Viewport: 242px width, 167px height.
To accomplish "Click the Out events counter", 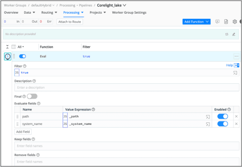I will 29,21.
